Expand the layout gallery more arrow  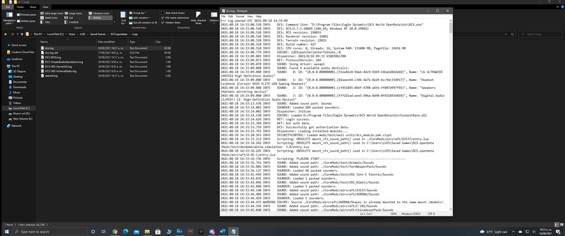click(115, 22)
